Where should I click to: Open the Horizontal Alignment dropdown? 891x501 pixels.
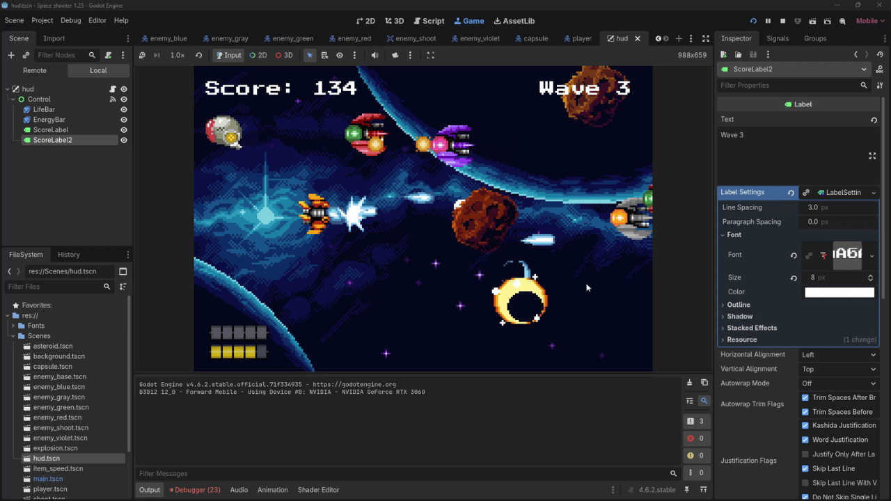(839, 355)
